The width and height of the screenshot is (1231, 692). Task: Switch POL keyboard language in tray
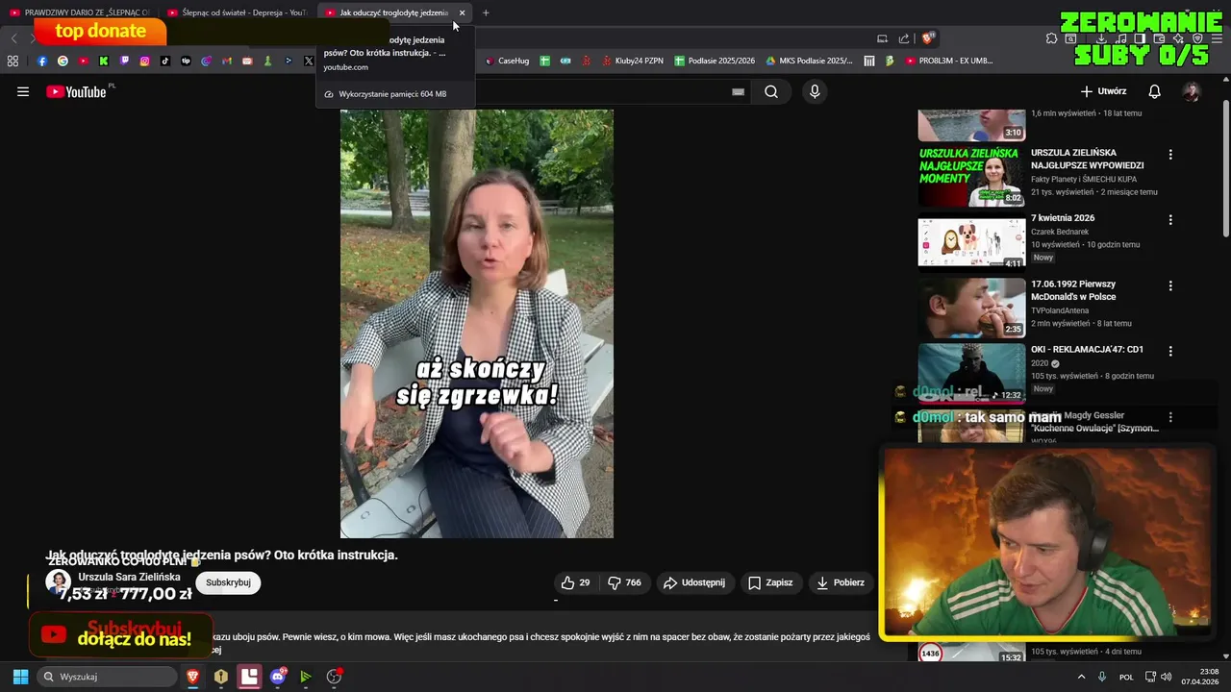point(1126,677)
